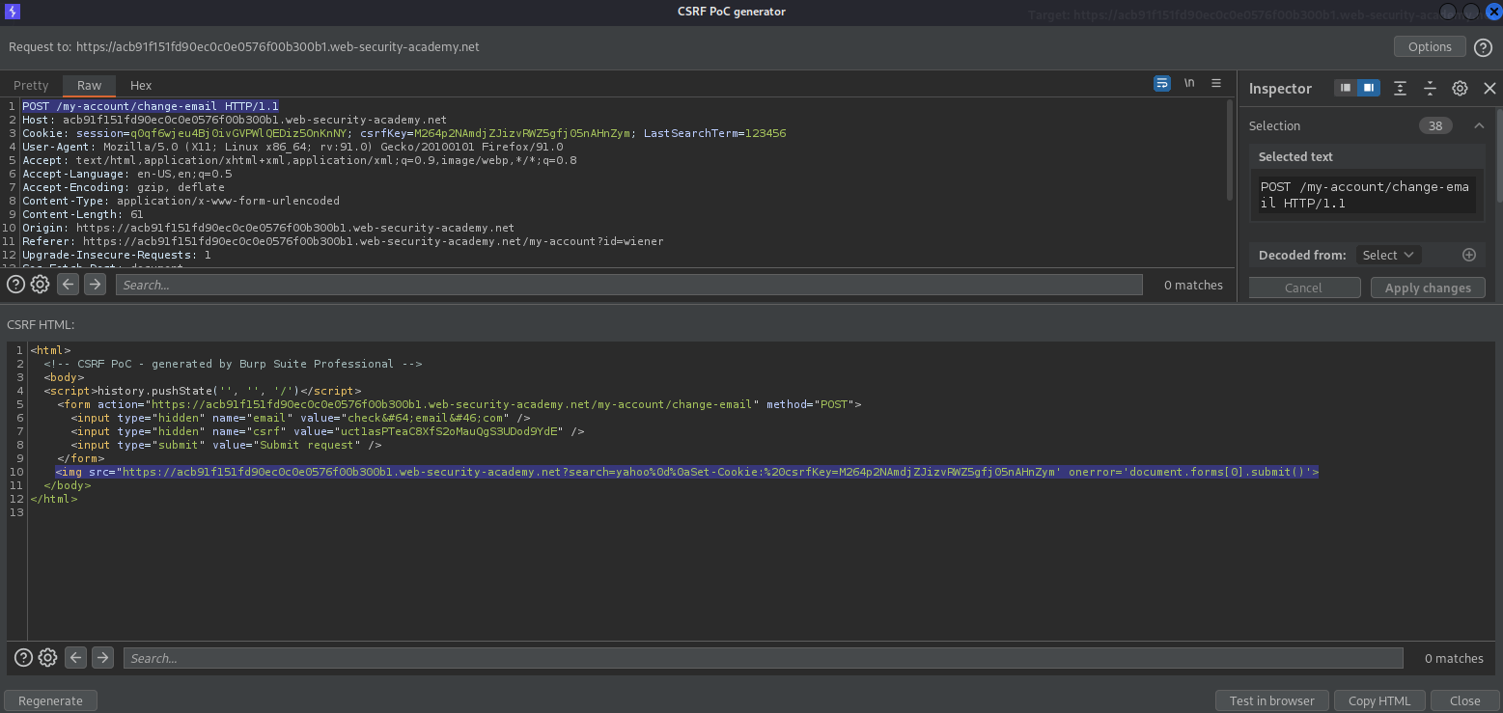Screen dimensions: 1503x713
Task: Open request search help icon
Action: point(16,285)
